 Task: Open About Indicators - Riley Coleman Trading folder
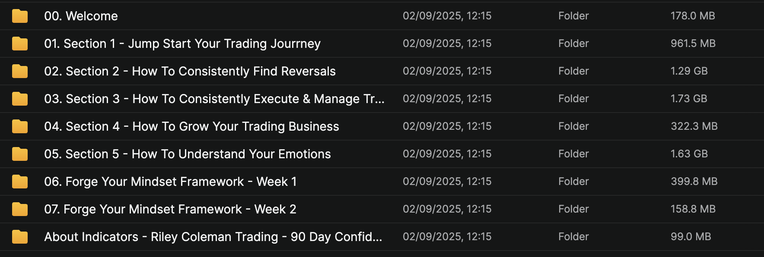coord(213,237)
